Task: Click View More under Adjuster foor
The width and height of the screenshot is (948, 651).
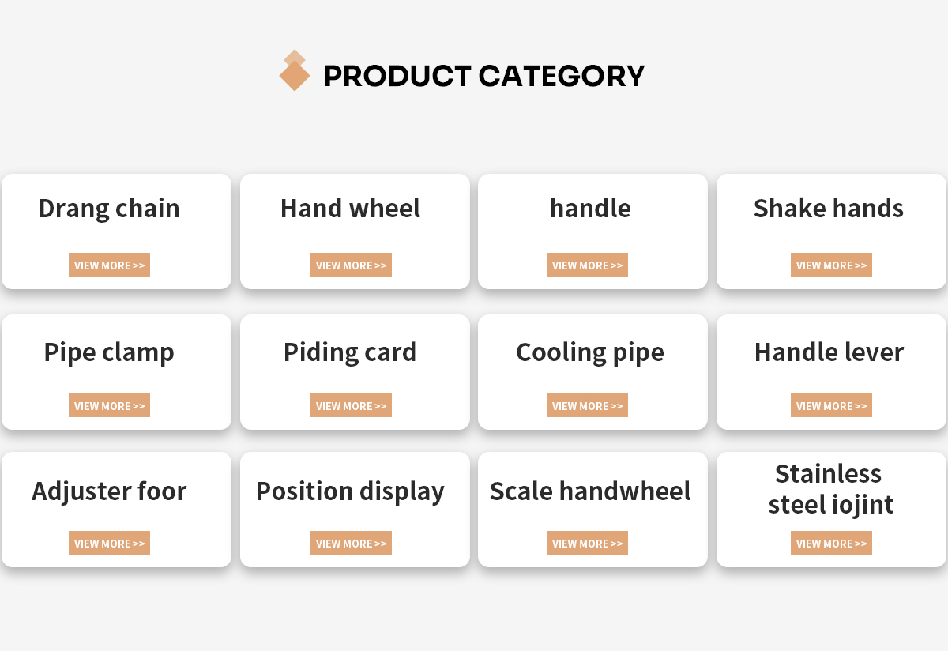Action: coord(109,543)
